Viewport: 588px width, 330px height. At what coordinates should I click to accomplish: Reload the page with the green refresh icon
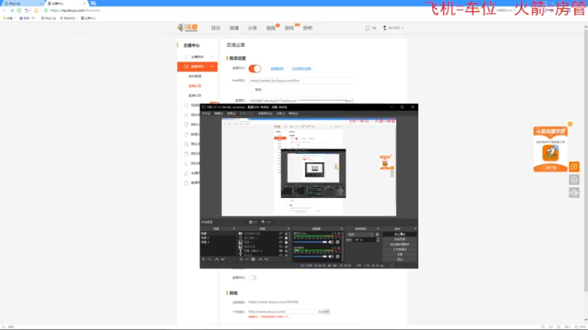tap(19, 10)
